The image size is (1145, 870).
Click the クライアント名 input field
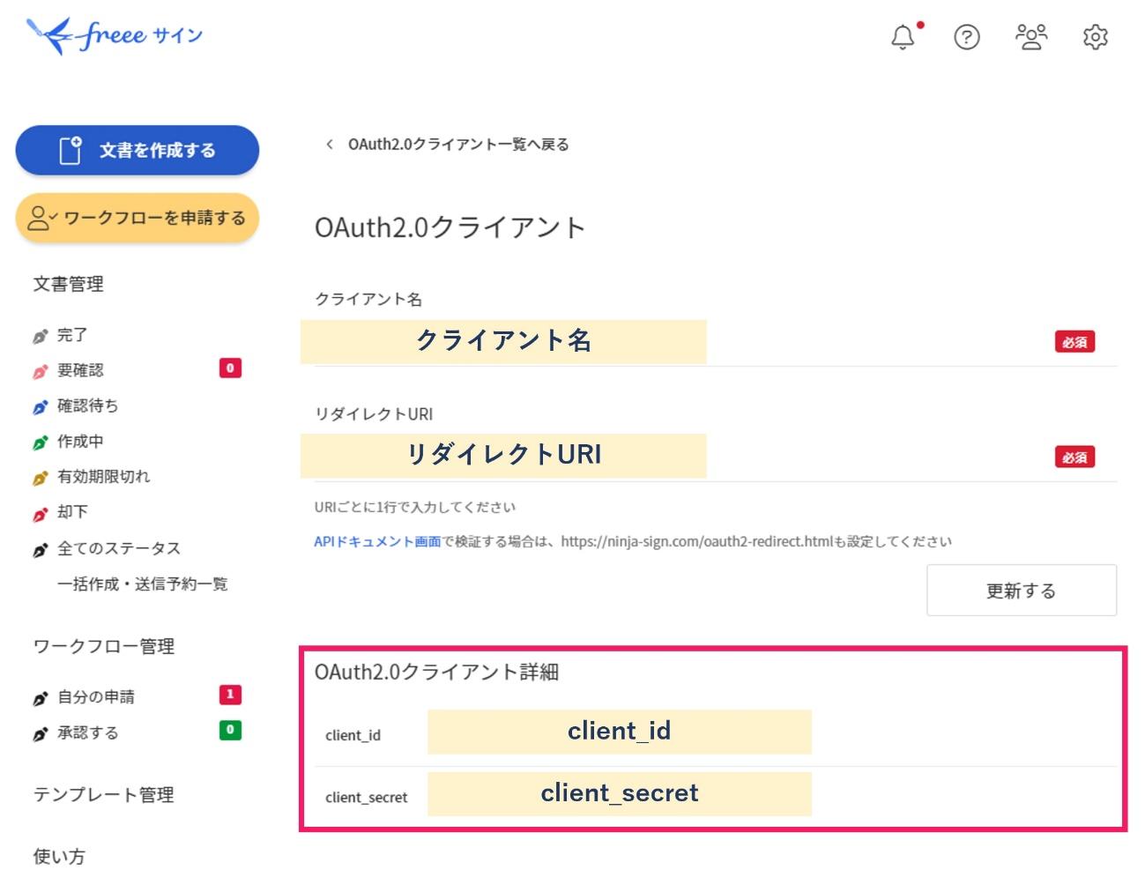(504, 341)
